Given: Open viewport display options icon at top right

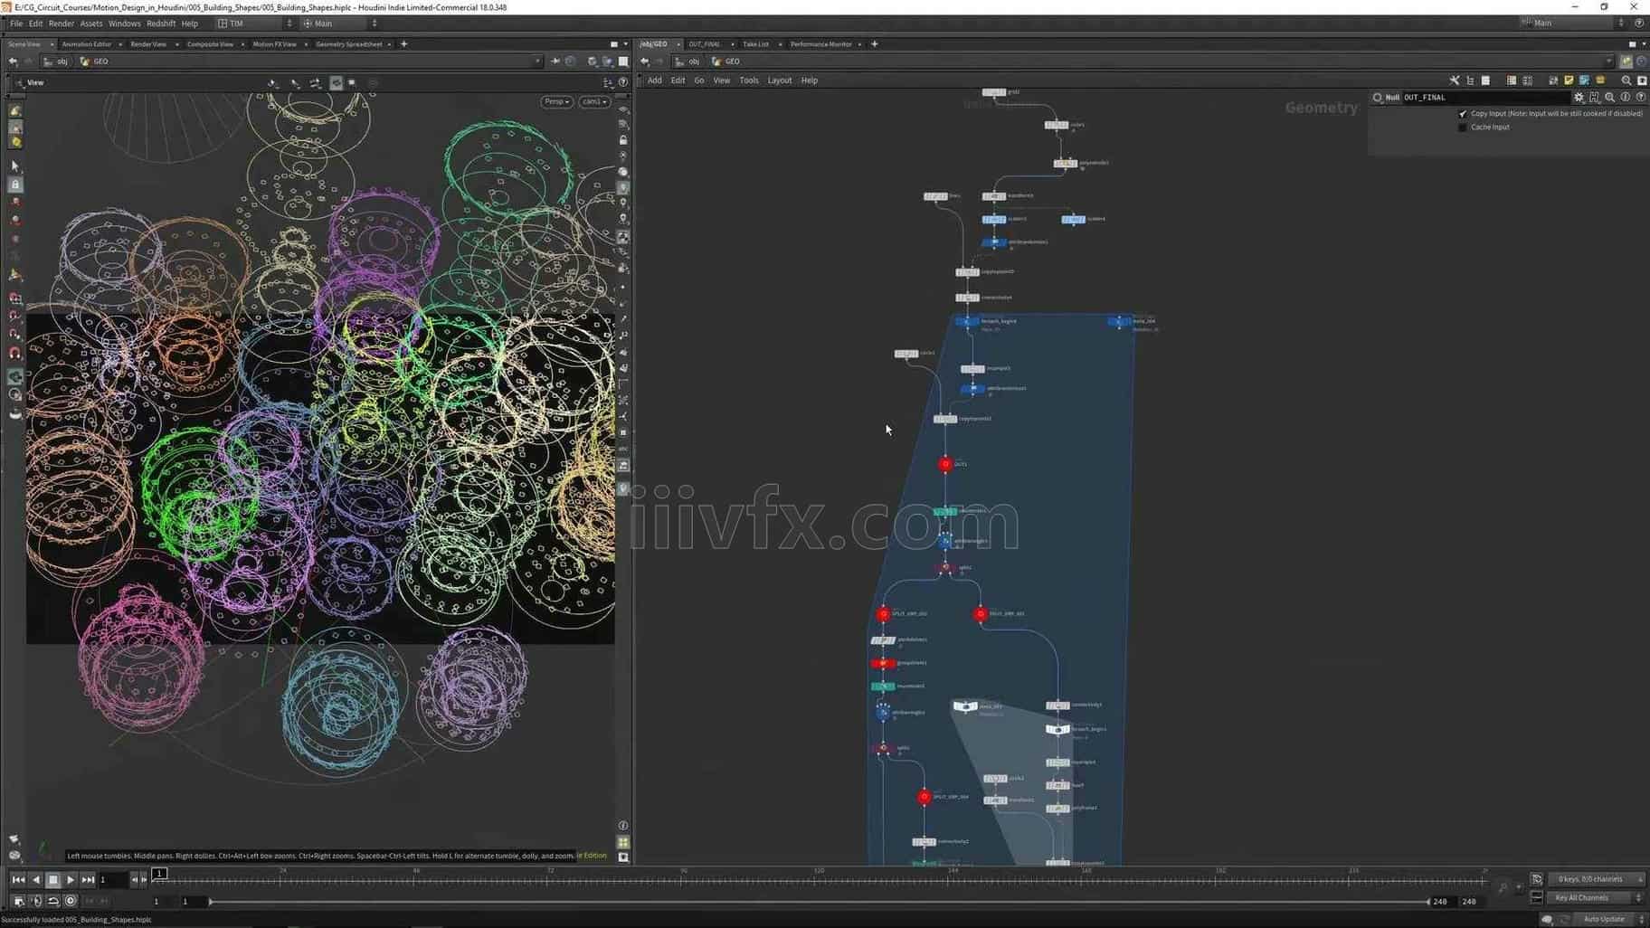Looking at the screenshot, I should coord(608,82).
